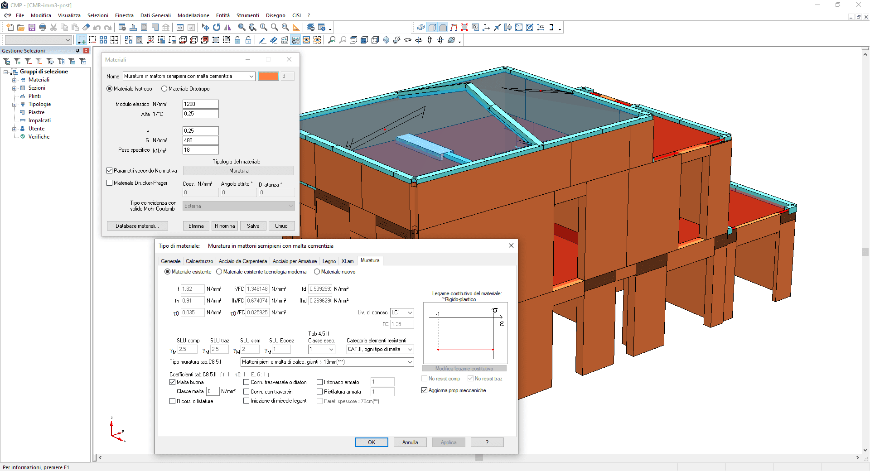
Task: Click the Muratura tipologia button
Action: click(x=239, y=171)
